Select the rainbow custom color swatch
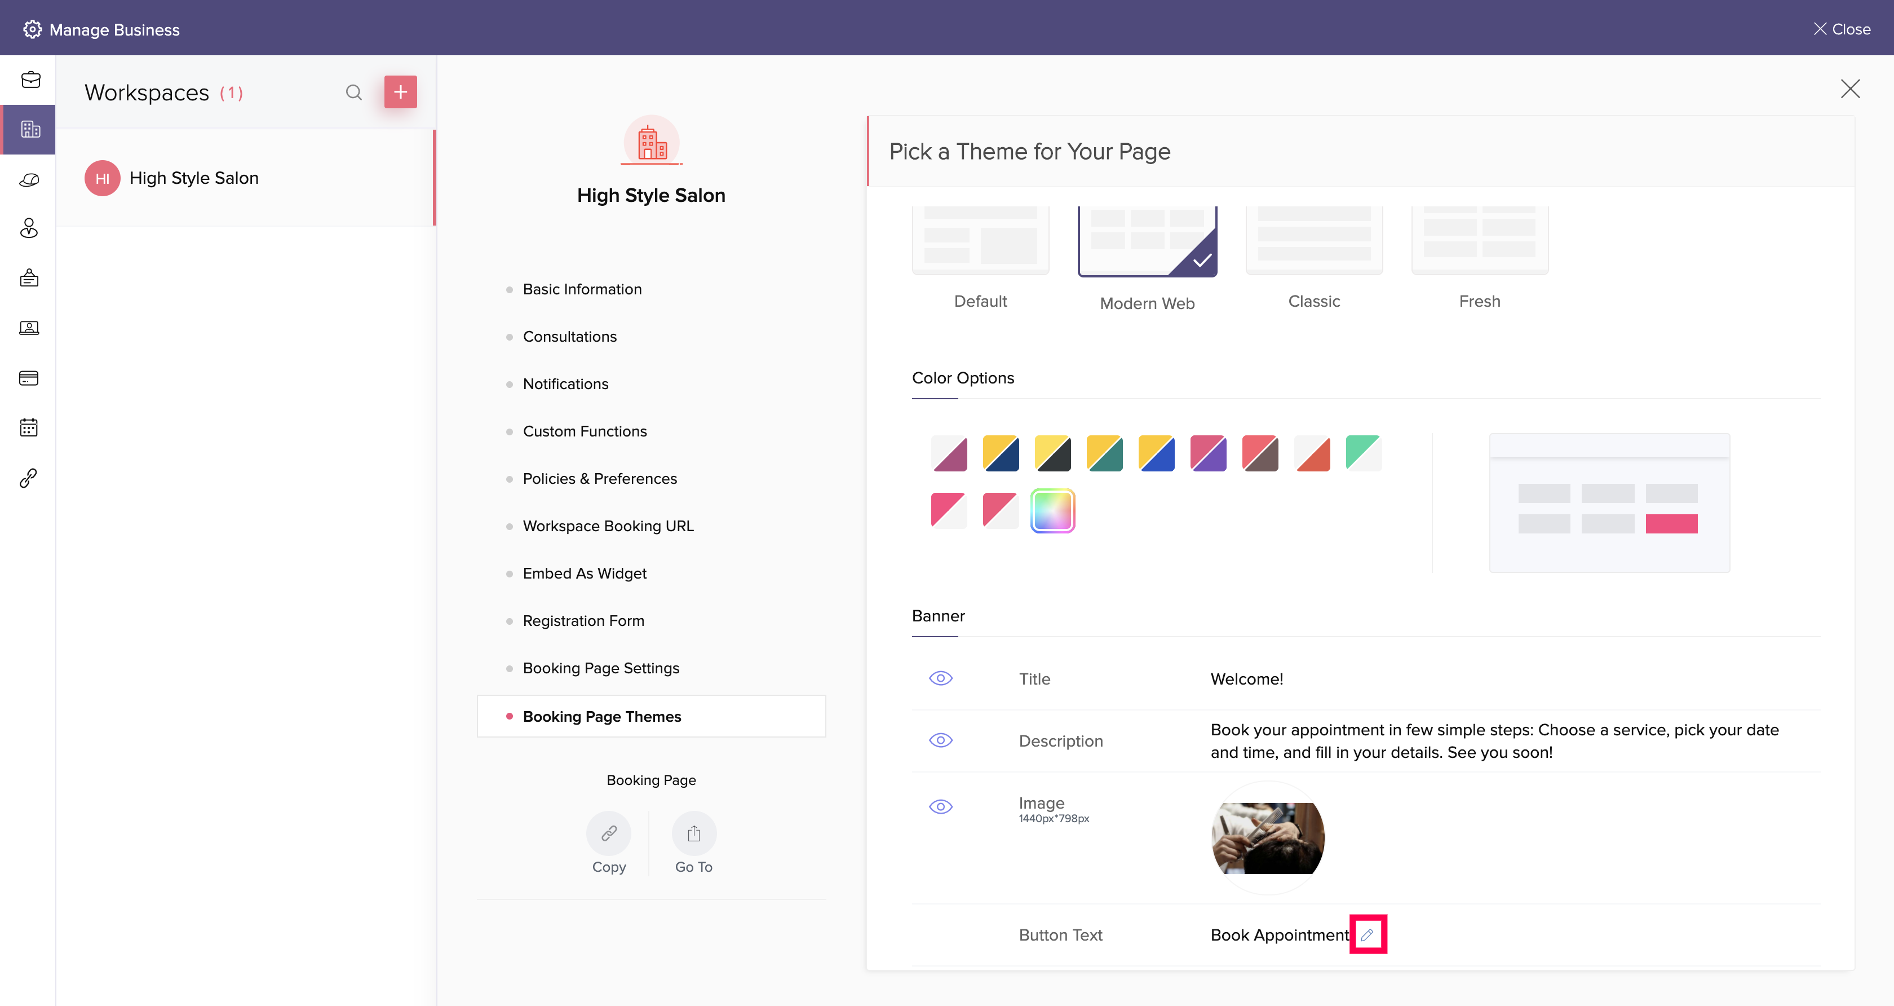The width and height of the screenshot is (1894, 1006). point(1052,510)
